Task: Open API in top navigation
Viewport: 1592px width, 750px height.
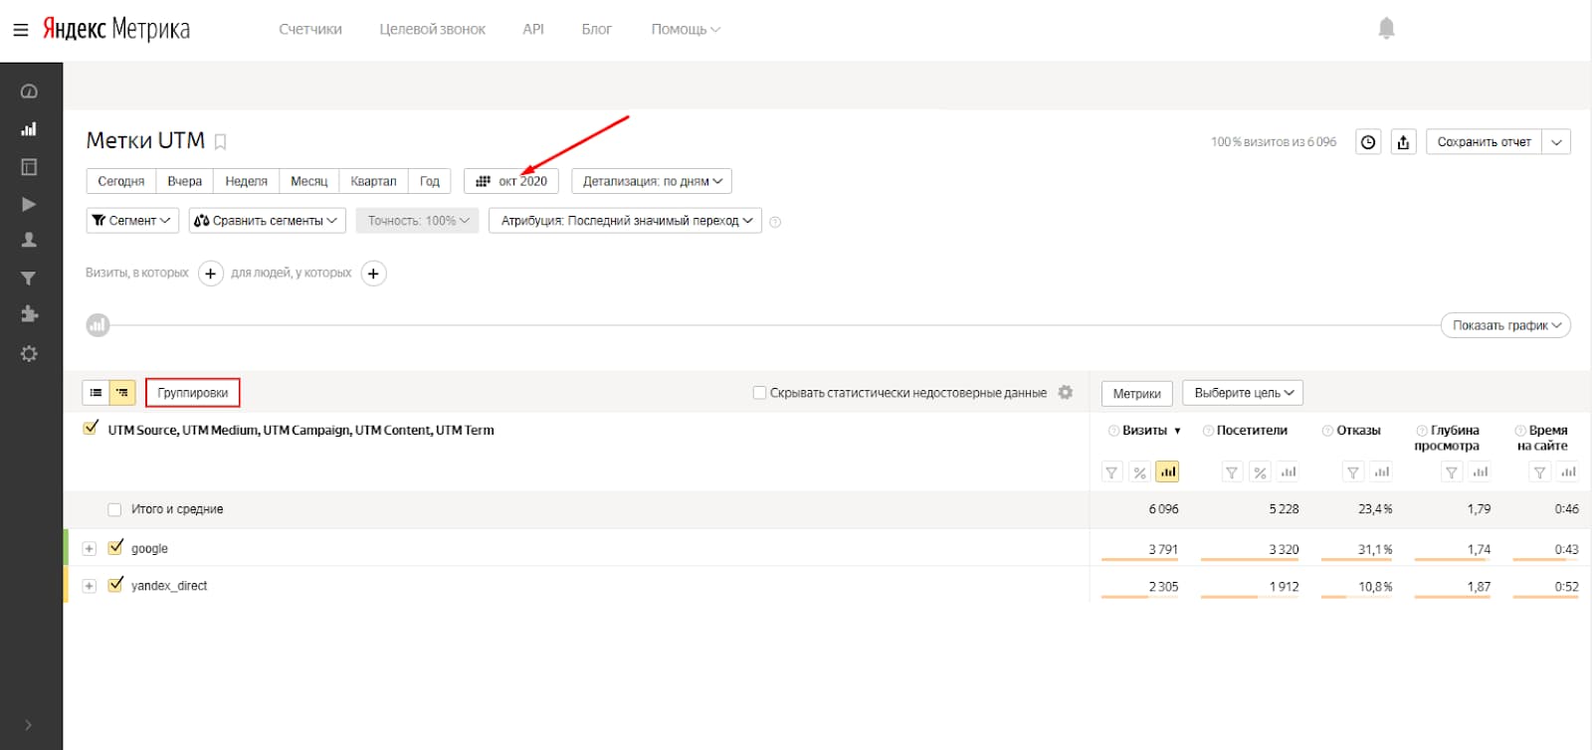Action: pos(533,30)
